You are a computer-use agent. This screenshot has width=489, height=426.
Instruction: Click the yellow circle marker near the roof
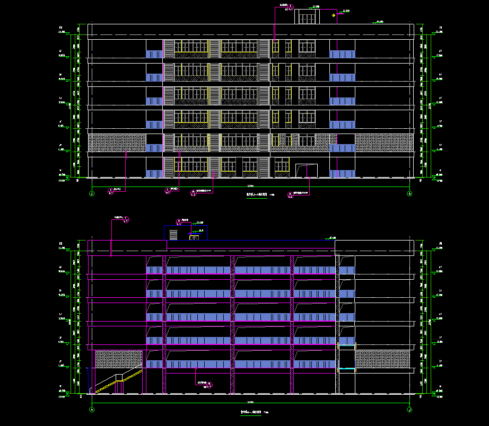point(333,15)
